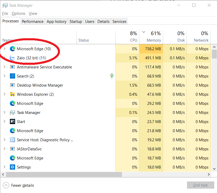The width and height of the screenshot is (217, 193).
Task: Click the Desktop Window Manager icon
Action: [x=13, y=85]
